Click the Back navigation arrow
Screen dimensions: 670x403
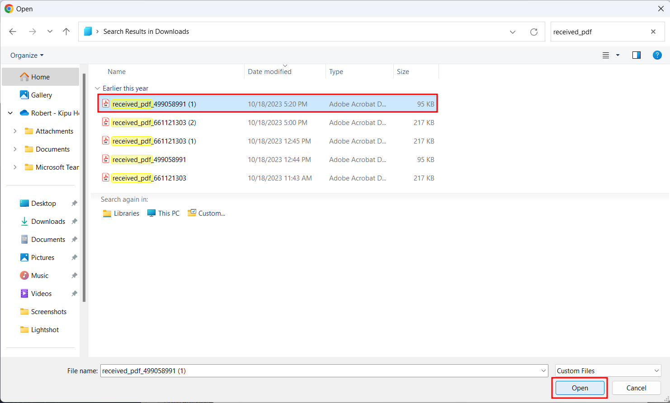pos(13,32)
